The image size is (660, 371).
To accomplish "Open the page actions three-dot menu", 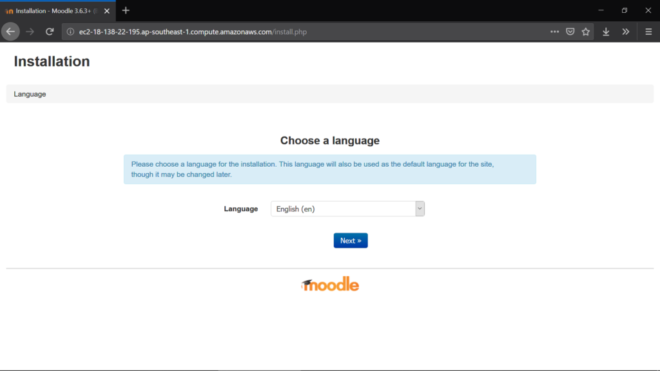I will [x=554, y=32].
